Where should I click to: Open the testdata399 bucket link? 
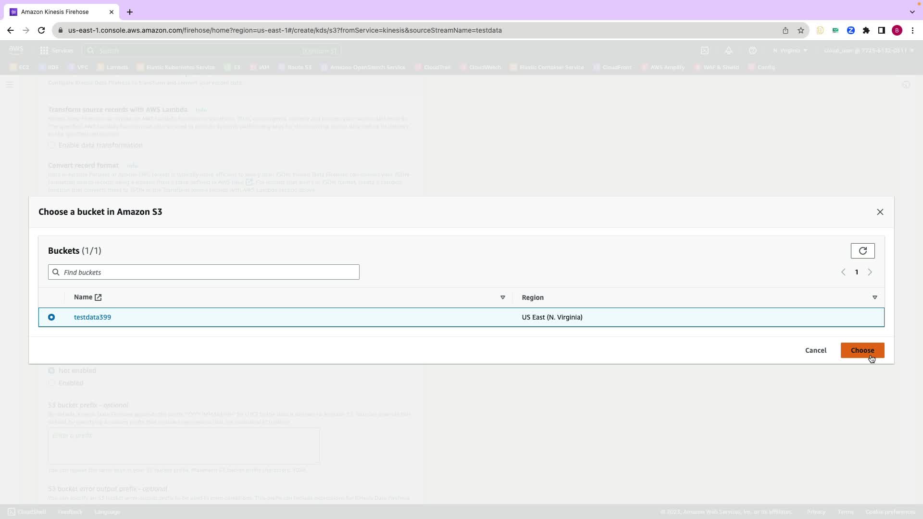(x=92, y=317)
